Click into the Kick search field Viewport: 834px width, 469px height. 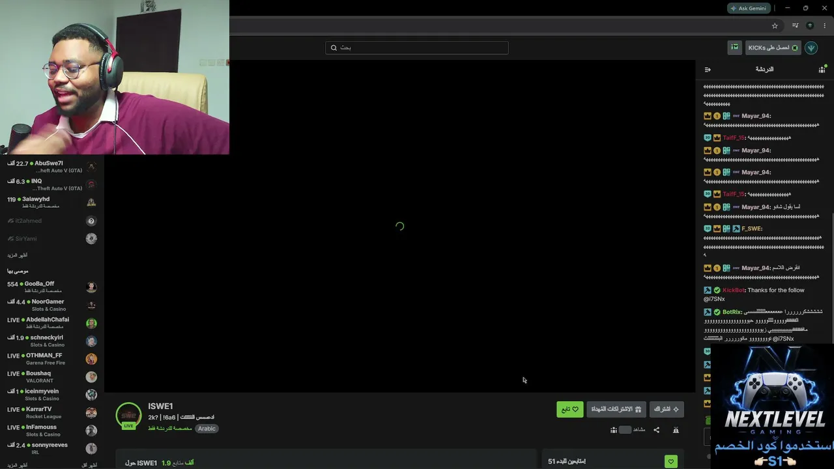tap(417, 48)
